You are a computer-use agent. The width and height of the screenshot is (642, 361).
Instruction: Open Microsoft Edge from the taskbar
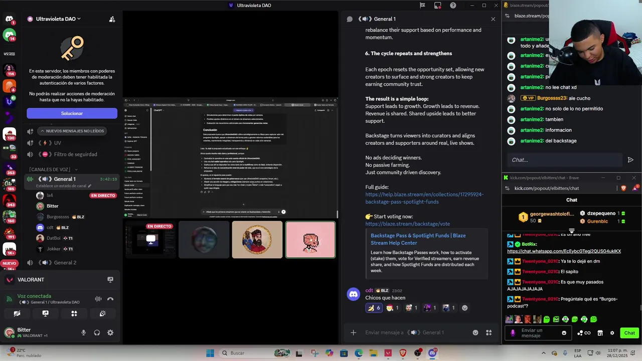click(359, 353)
